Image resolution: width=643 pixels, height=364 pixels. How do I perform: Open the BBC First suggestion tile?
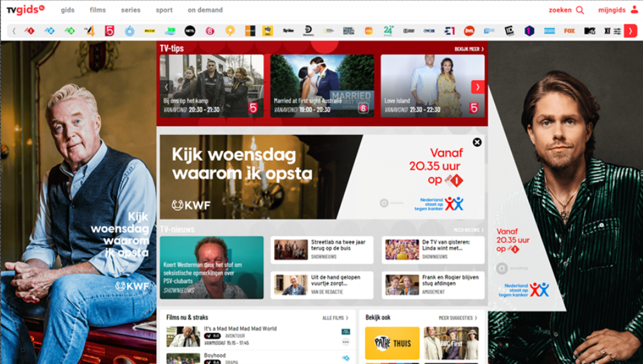tap(451, 343)
